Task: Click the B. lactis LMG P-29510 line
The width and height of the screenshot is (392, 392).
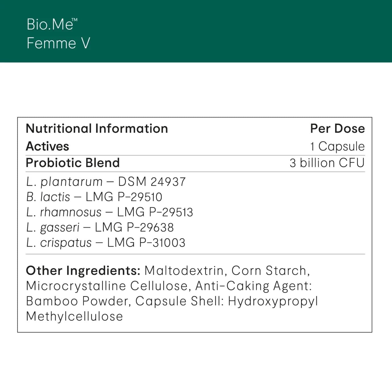Action: (x=94, y=197)
